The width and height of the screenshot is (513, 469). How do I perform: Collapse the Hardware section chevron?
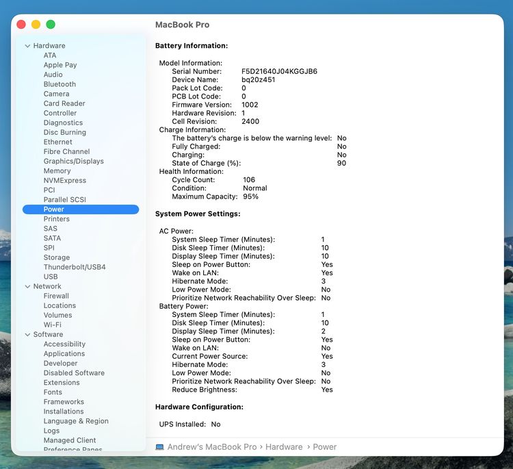point(27,46)
